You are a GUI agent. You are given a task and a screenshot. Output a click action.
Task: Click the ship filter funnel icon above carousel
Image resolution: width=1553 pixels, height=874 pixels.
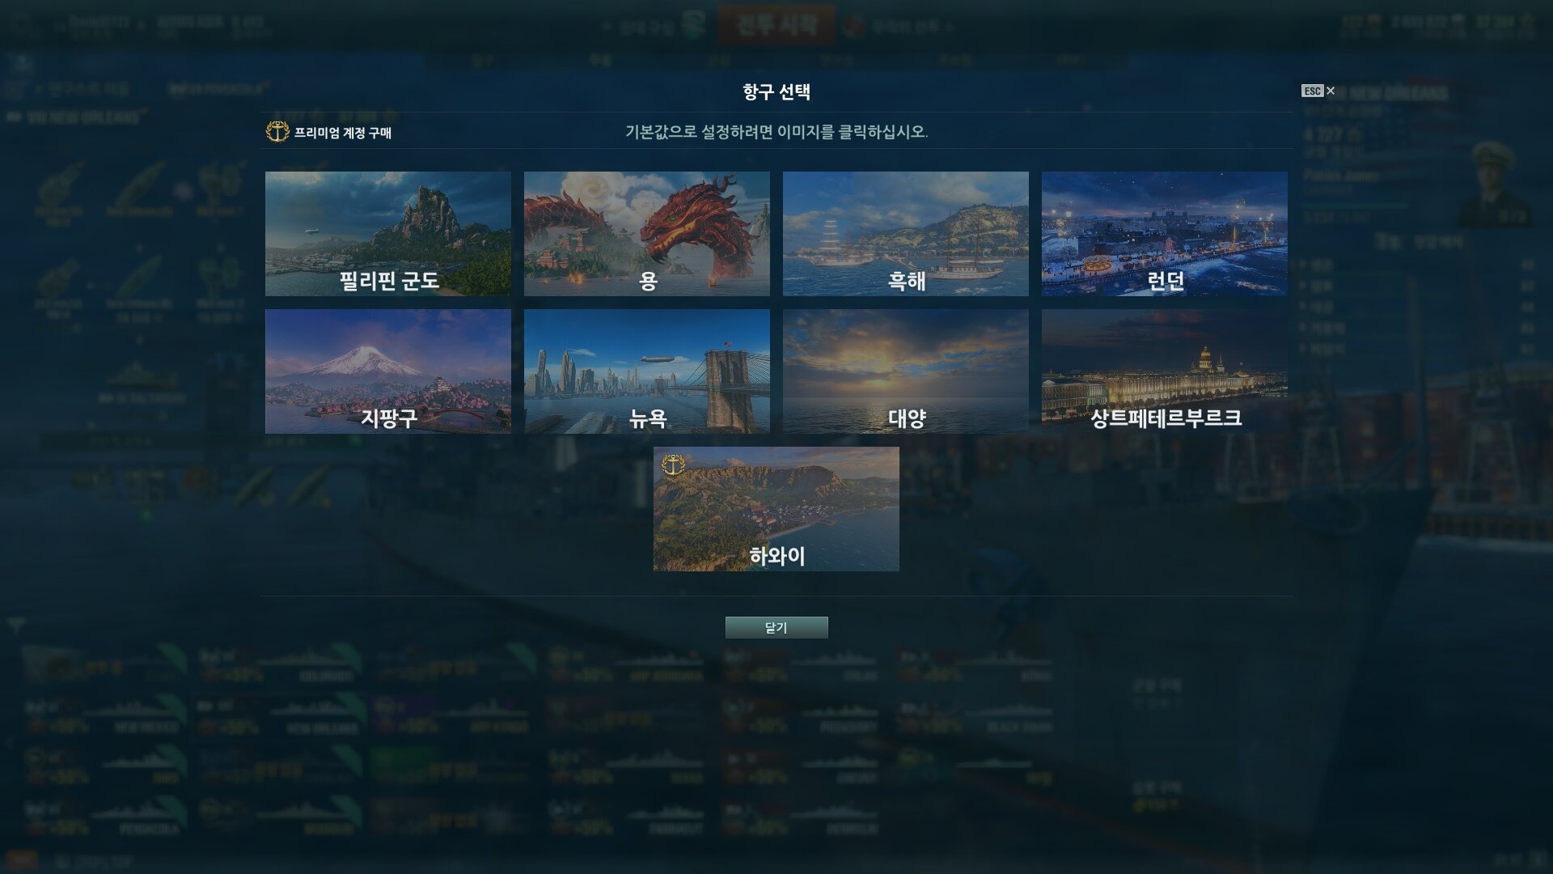tap(16, 626)
